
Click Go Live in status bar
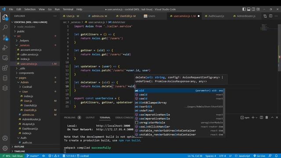click(259, 156)
